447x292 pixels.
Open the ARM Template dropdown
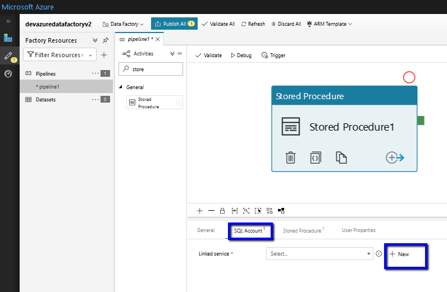click(329, 24)
